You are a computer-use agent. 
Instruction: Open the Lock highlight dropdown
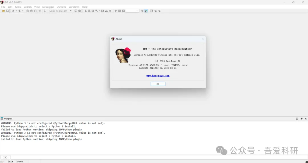[71, 11]
